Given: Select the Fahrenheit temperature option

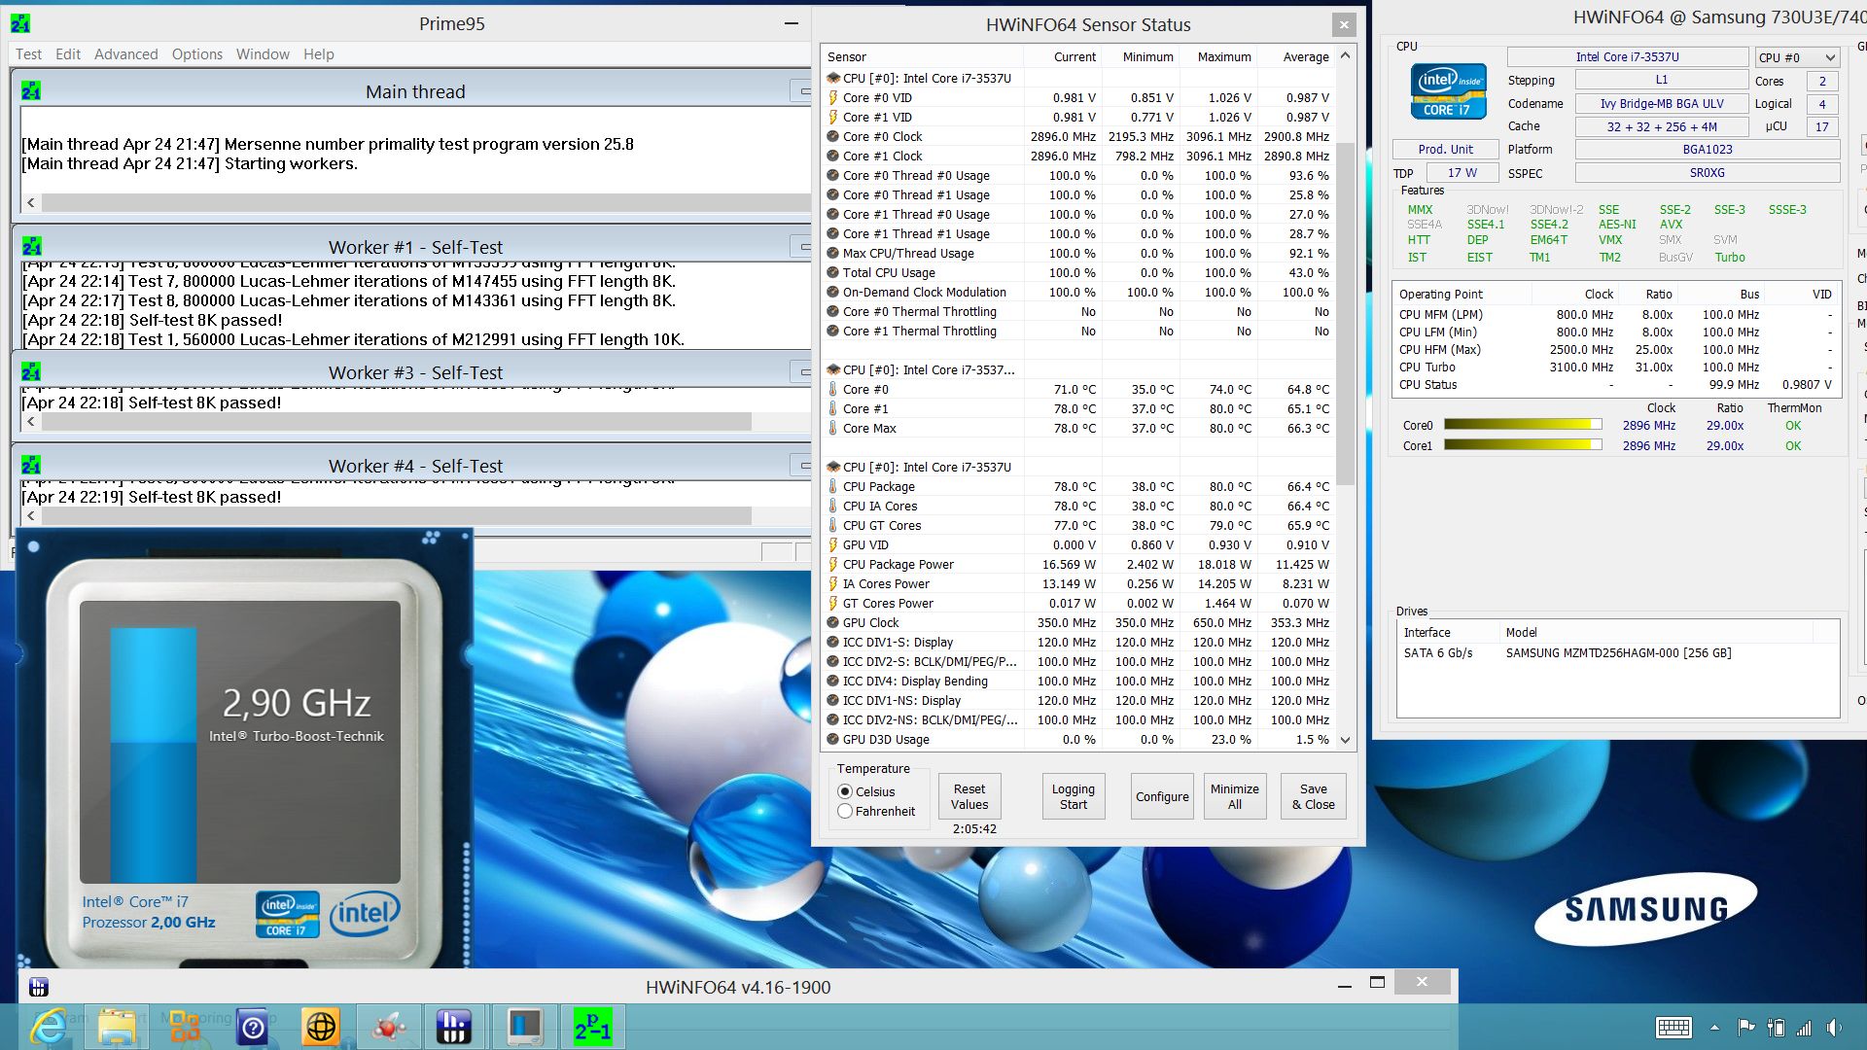Looking at the screenshot, I should coord(845,811).
